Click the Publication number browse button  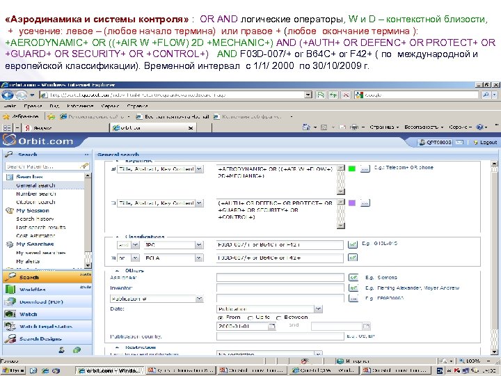353,298
